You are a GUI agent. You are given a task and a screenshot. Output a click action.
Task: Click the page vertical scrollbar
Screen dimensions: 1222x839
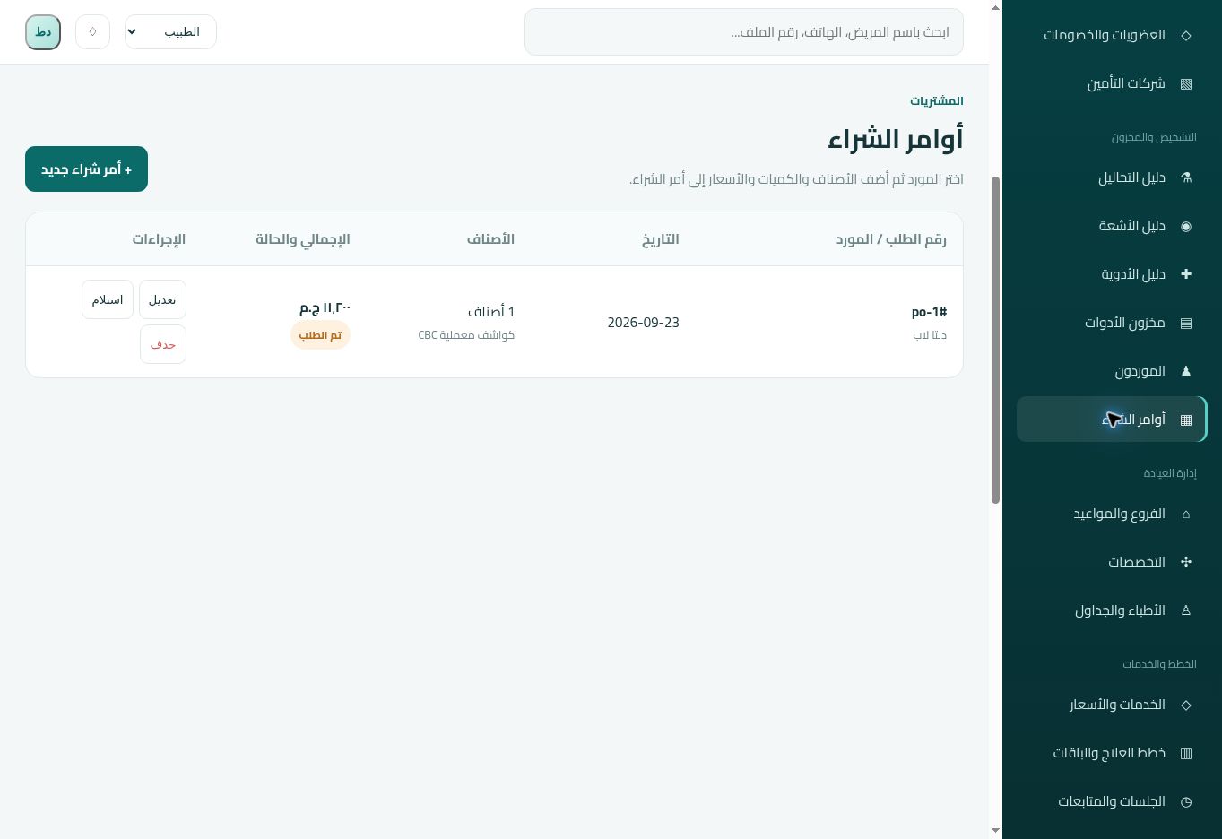pyautogui.click(x=995, y=341)
